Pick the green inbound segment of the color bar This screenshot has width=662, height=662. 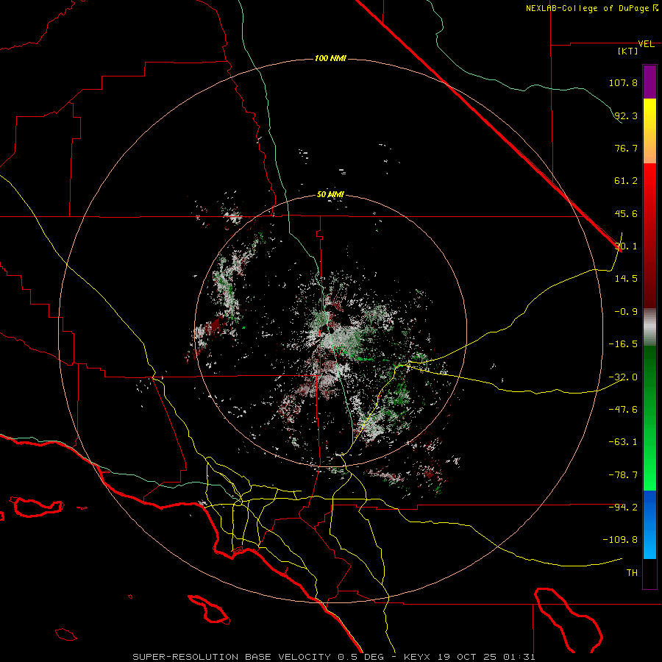(x=649, y=418)
